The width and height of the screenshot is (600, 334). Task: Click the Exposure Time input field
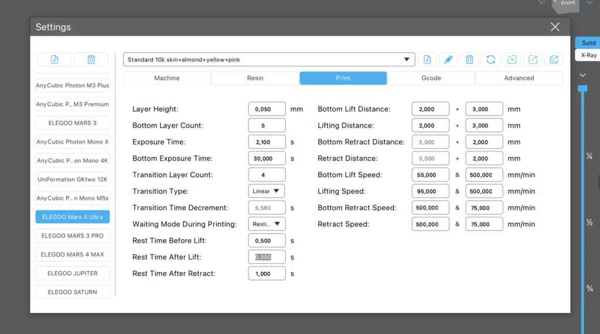coord(267,142)
